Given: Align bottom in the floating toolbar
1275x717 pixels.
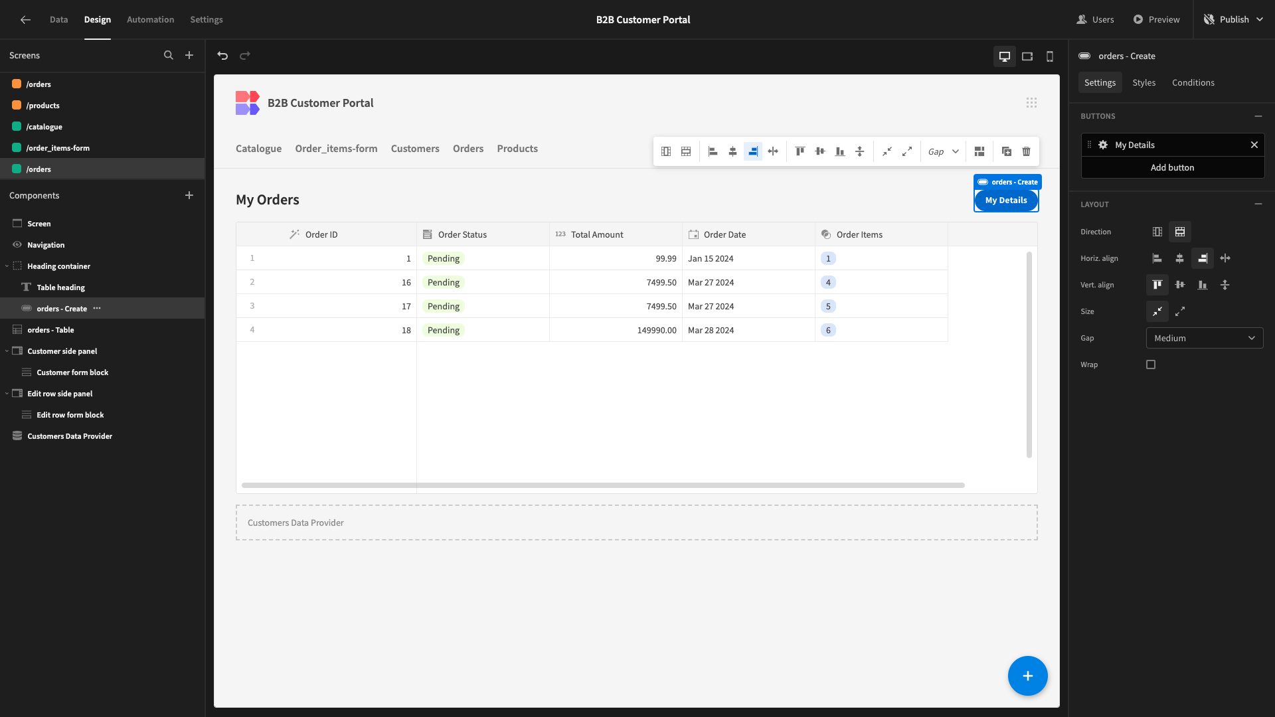Looking at the screenshot, I should pyautogui.click(x=840, y=151).
